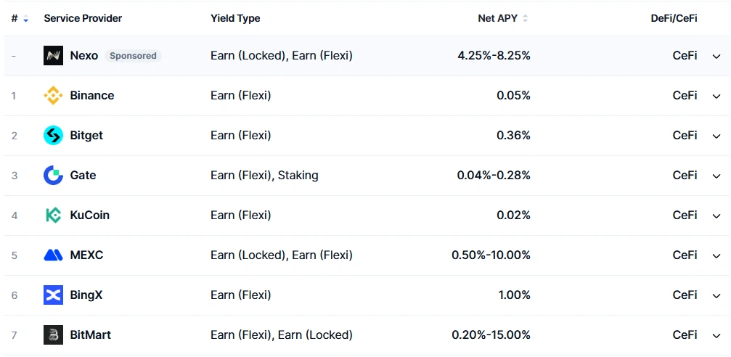Sort table by the # column arrows

tap(25, 19)
